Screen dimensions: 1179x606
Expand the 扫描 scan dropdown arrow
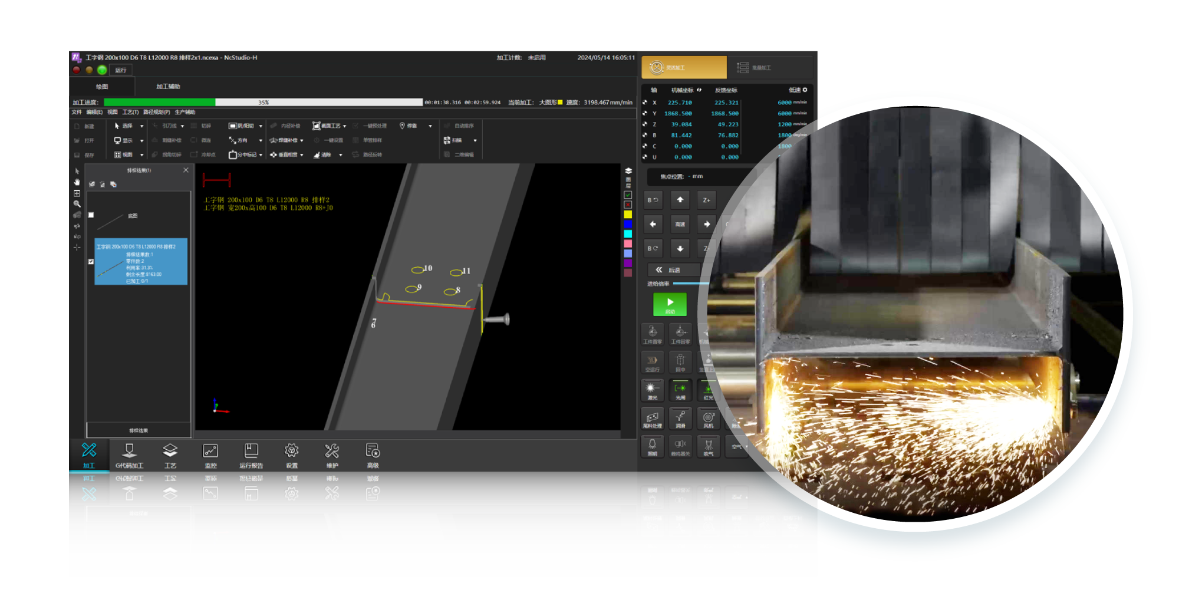pyautogui.click(x=475, y=140)
